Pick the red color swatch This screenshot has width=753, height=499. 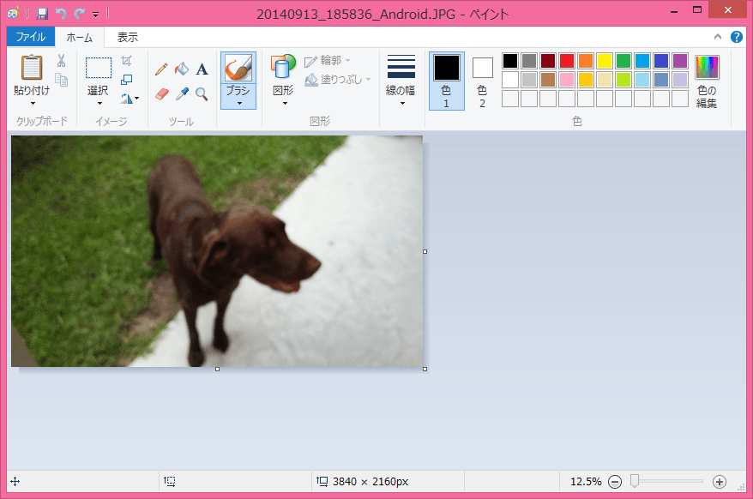[567, 61]
